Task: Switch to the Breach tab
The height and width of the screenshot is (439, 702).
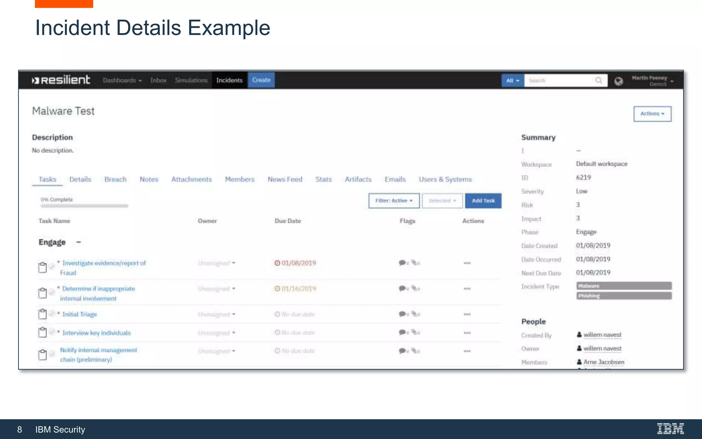Action: click(x=116, y=179)
